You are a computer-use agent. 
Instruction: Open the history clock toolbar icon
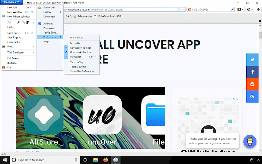point(250,9)
